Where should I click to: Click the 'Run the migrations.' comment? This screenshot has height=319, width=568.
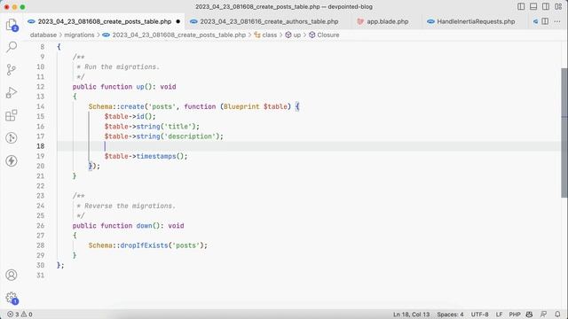122,67
